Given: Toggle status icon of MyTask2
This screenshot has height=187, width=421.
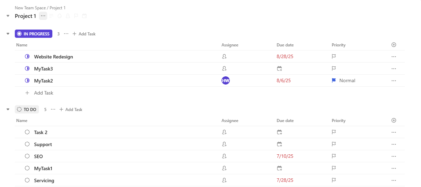Looking at the screenshot, I should 27,81.
